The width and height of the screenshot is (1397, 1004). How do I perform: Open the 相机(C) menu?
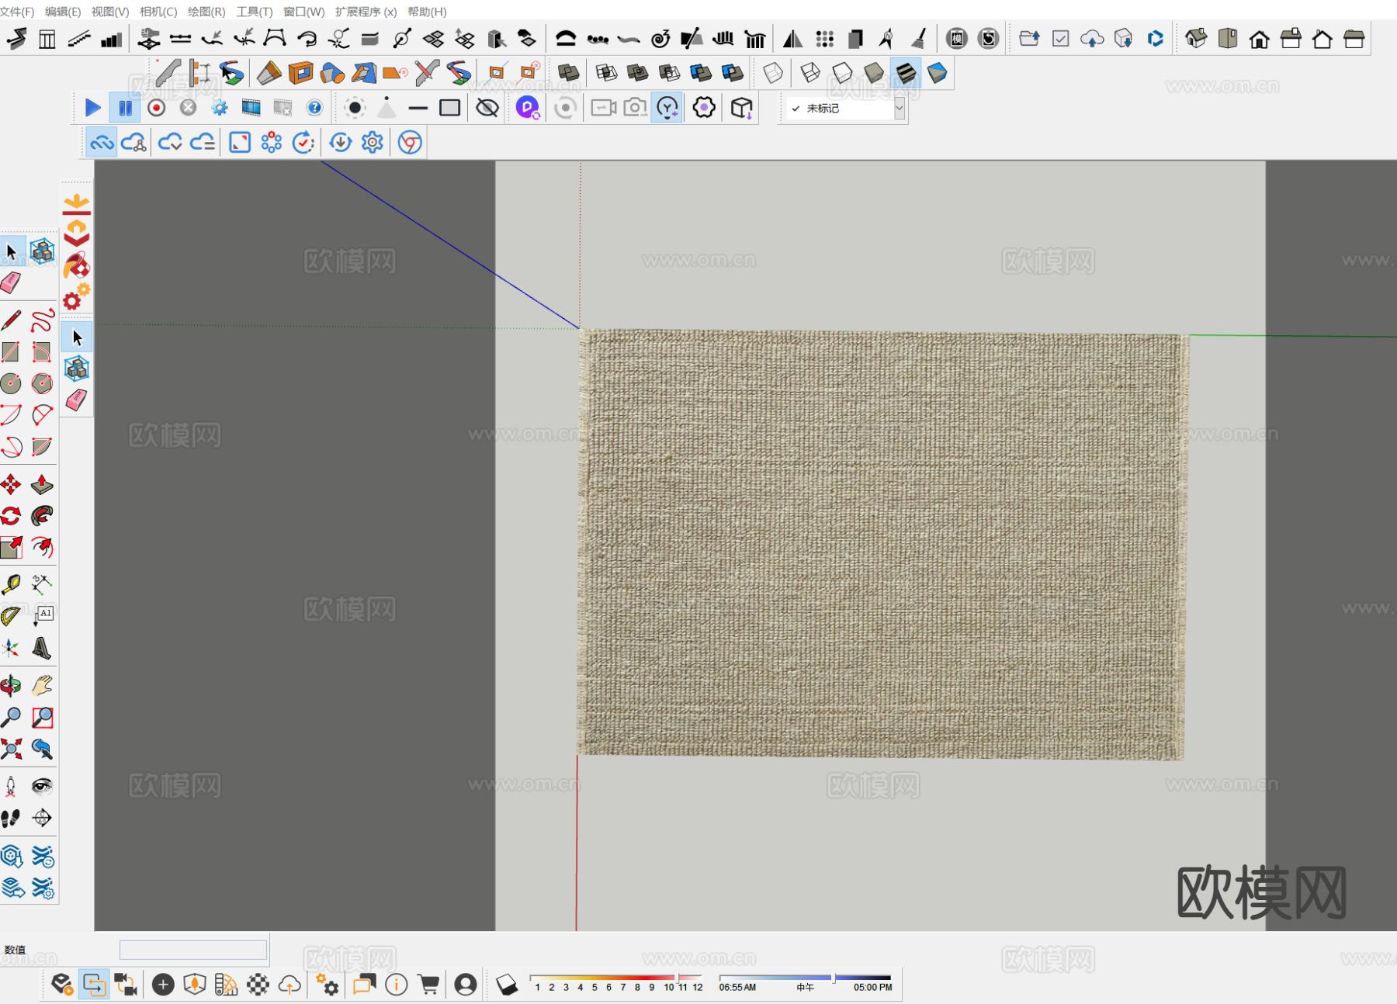[158, 12]
